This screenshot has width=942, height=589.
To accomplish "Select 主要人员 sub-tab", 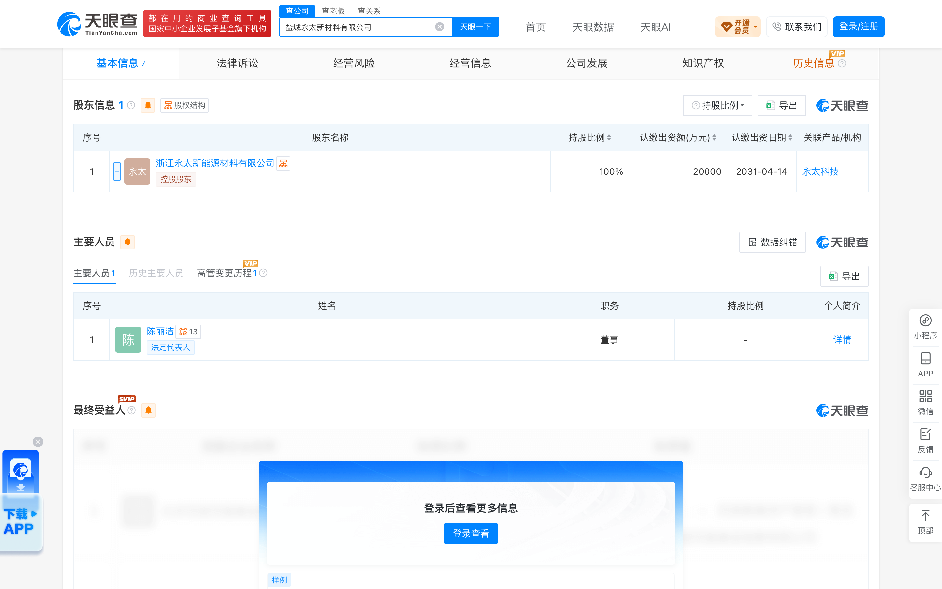I will 95,273.
